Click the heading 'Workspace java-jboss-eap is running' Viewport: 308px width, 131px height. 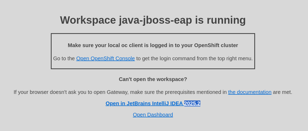point(153,20)
